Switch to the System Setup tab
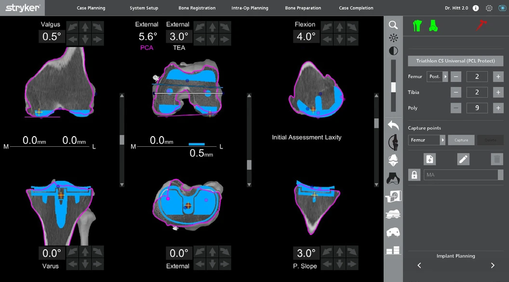509x282 pixels. (x=144, y=8)
